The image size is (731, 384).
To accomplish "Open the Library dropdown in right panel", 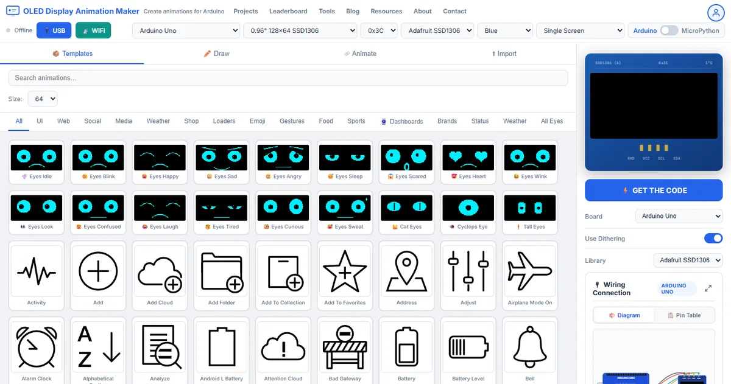I will pos(688,260).
